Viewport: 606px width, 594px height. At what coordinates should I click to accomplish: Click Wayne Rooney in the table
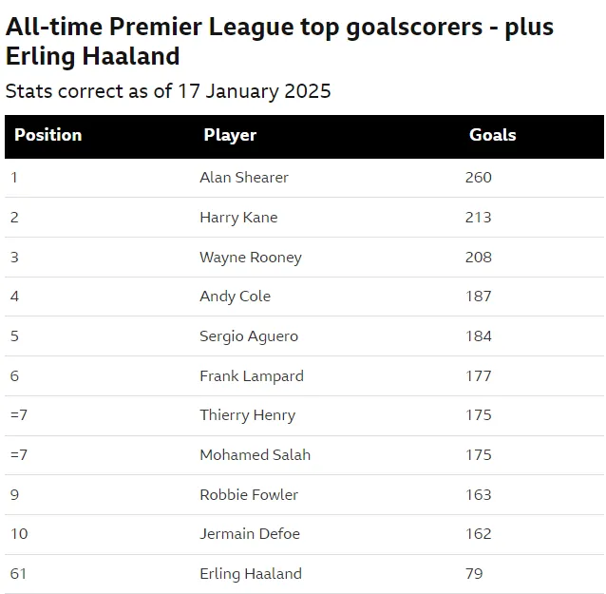pos(251,258)
